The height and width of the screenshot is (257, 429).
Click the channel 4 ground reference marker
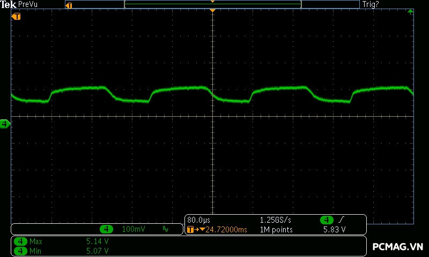[x=5, y=124]
